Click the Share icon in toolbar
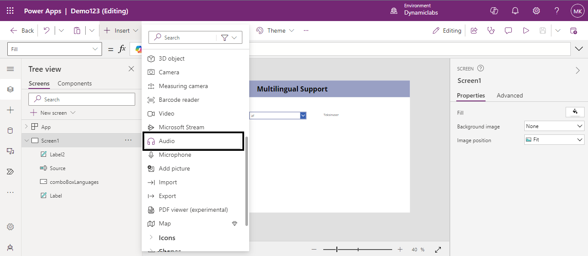The width and height of the screenshot is (588, 256). click(x=474, y=30)
